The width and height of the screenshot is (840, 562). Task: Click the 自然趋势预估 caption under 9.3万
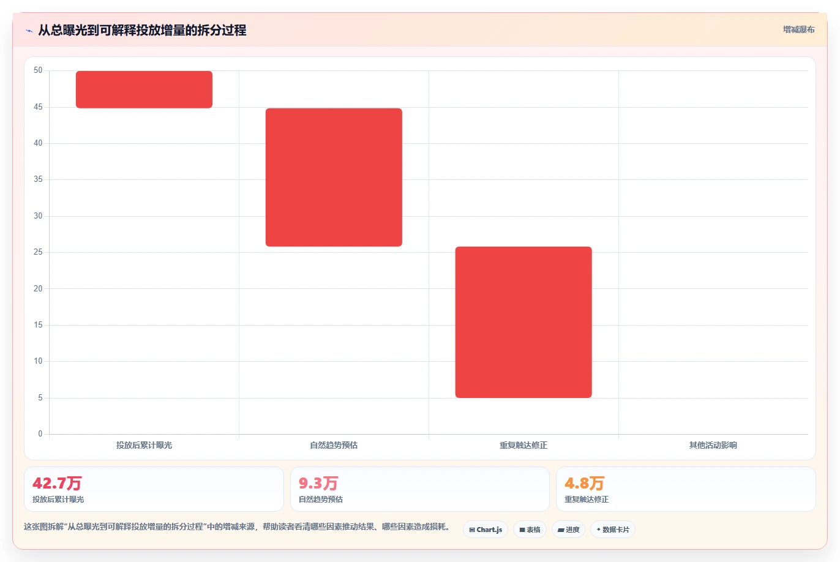321,500
